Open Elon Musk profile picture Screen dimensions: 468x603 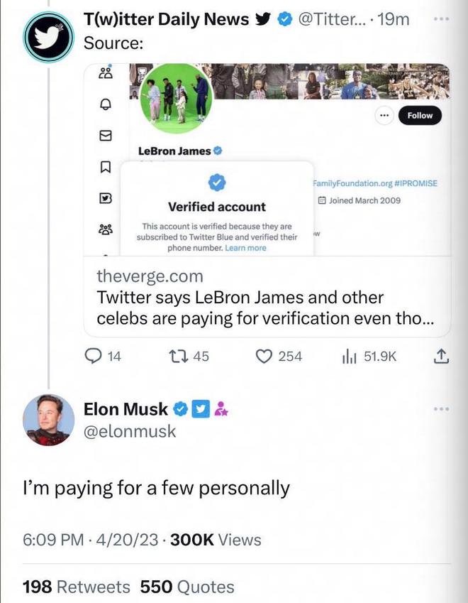click(x=48, y=419)
